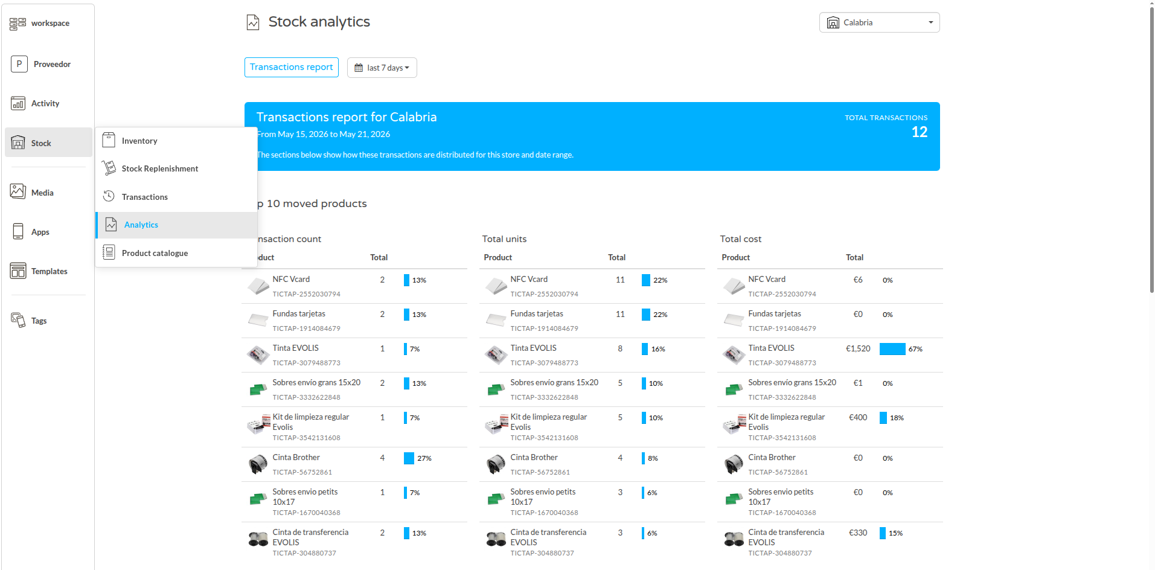Click the Product catalogue list icon
The image size is (1155, 570).
[x=109, y=252]
